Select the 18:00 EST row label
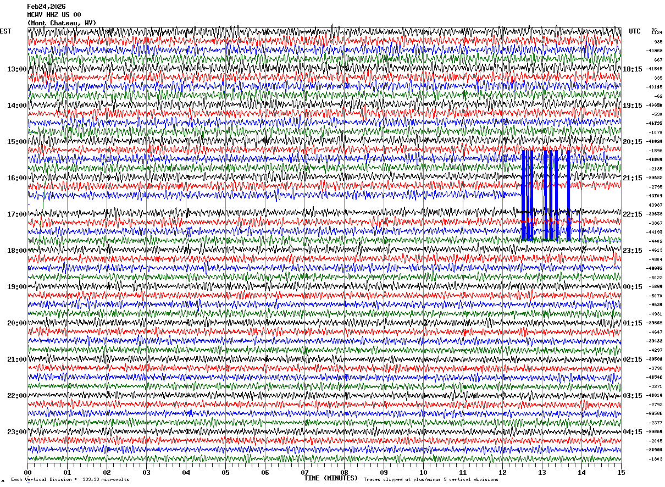The width and height of the screenshot is (665, 487). (x=17, y=251)
